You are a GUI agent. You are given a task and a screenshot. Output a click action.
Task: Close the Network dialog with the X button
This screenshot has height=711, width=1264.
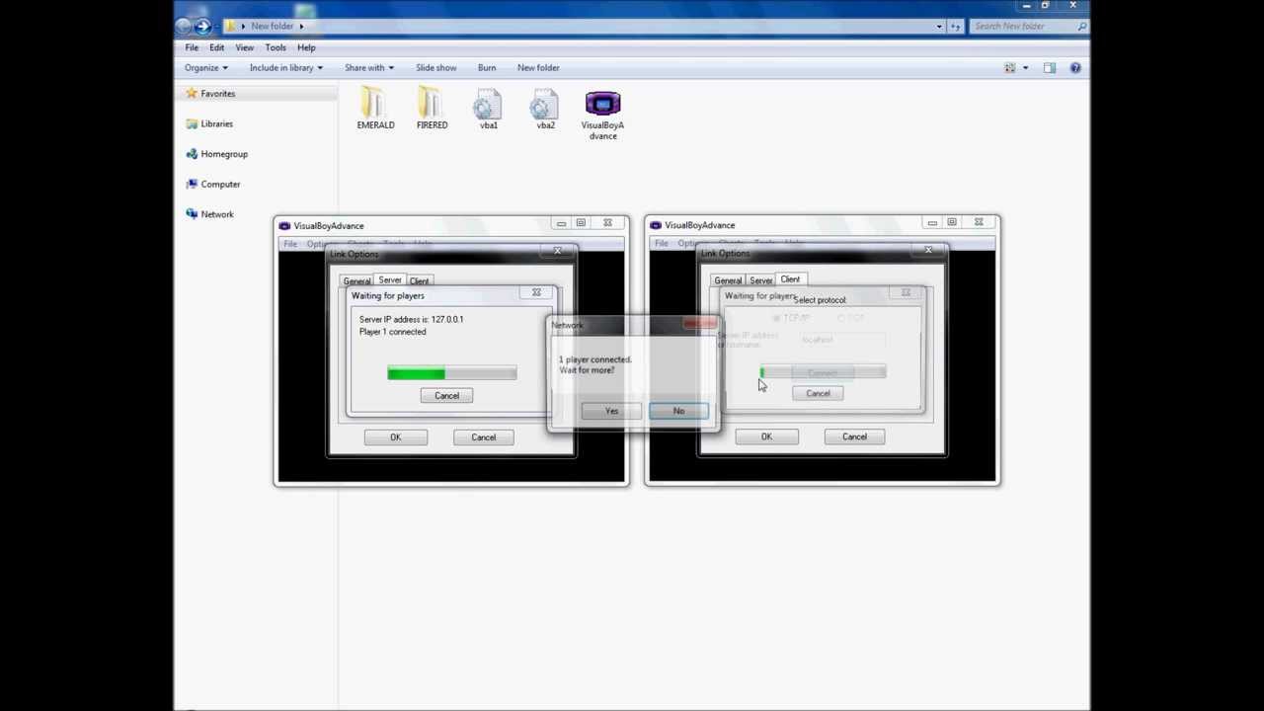coord(700,324)
